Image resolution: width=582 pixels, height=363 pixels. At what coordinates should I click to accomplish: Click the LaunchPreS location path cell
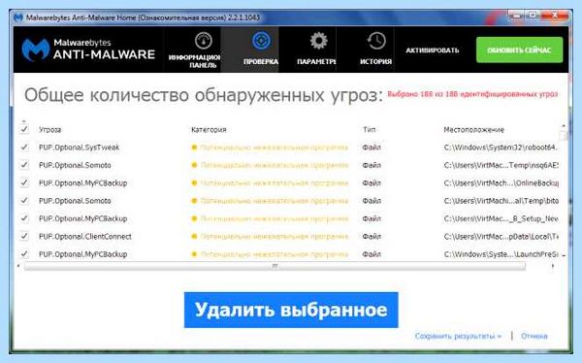click(x=501, y=254)
